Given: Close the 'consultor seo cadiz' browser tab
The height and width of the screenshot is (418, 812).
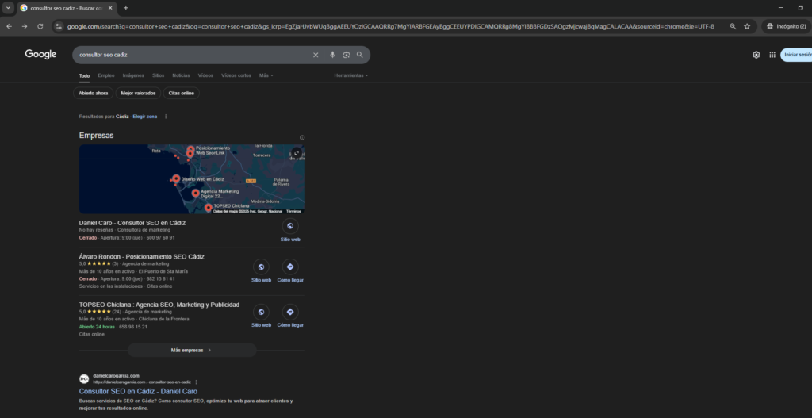Looking at the screenshot, I should 110,8.
